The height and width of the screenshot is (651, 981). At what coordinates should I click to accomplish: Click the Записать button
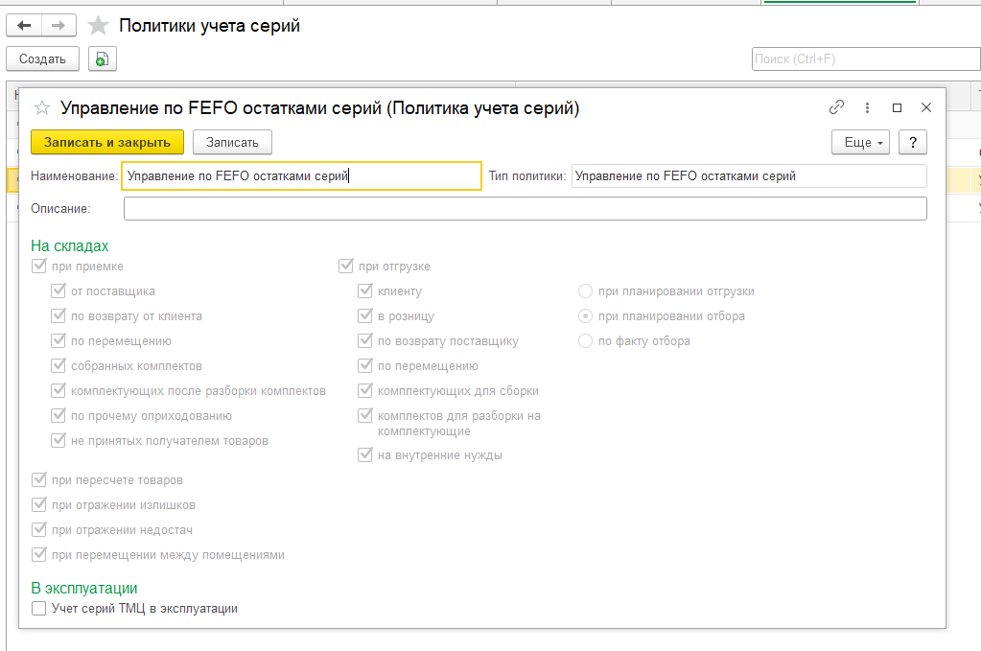point(232,142)
